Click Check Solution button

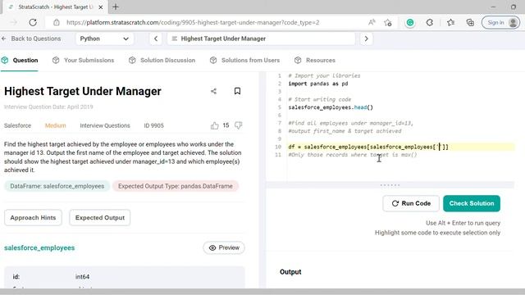point(472,203)
